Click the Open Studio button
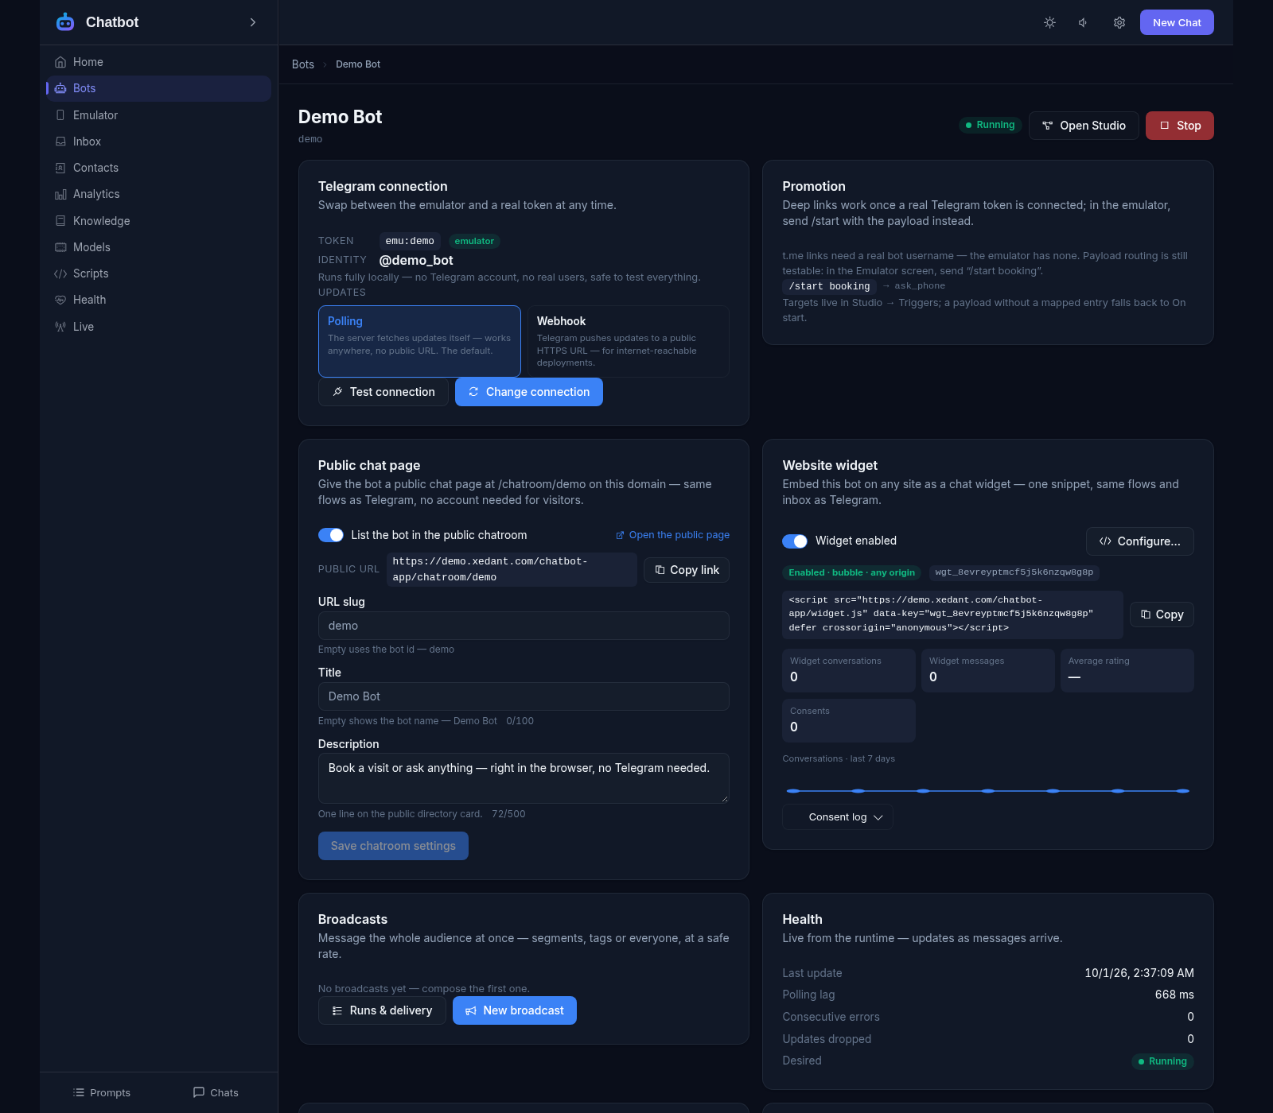Screen dimensions: 1273x1113 coord(1084,126)
